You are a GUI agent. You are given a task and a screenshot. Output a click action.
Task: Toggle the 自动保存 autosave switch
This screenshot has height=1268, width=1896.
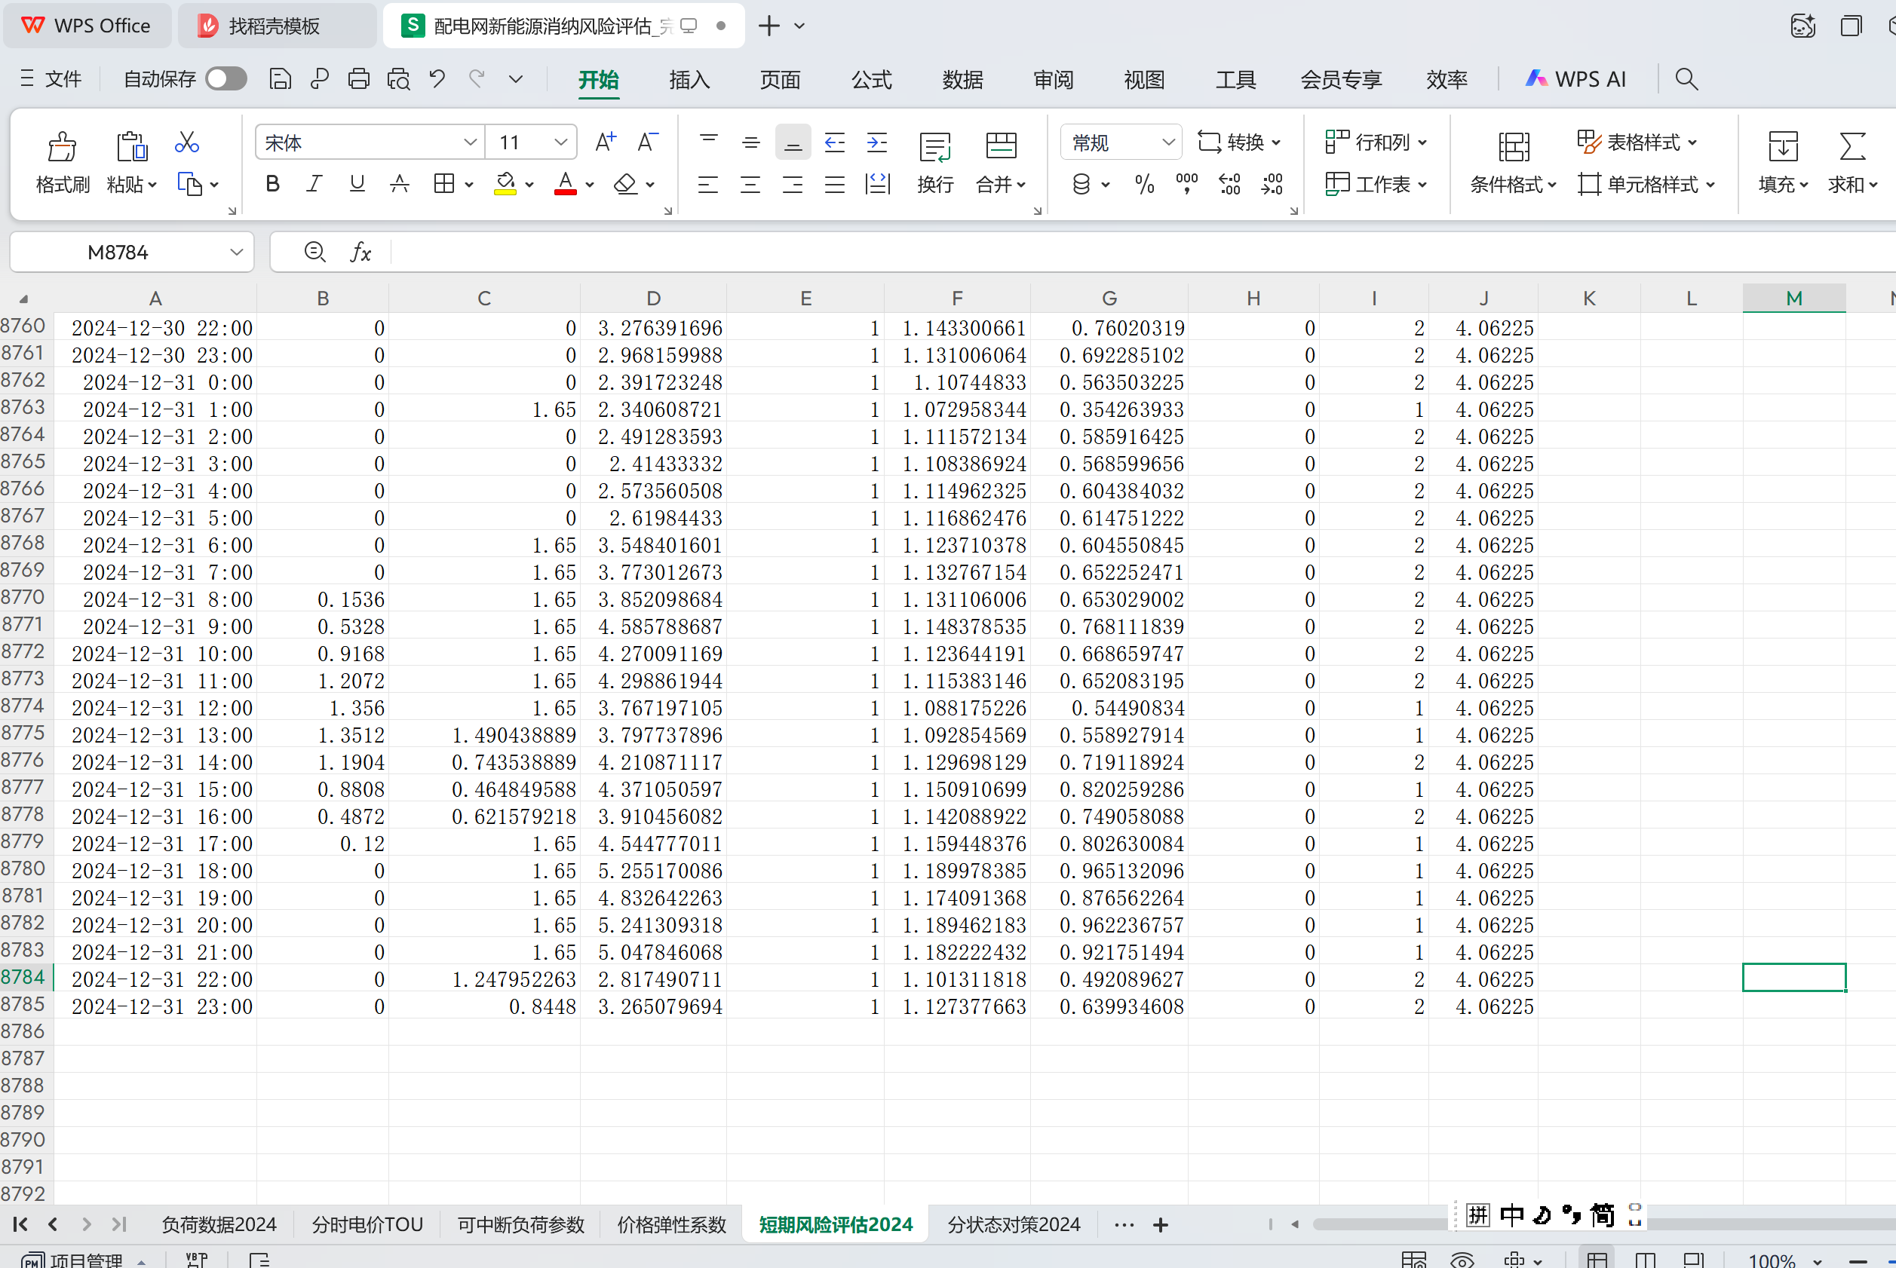point(225,78)
